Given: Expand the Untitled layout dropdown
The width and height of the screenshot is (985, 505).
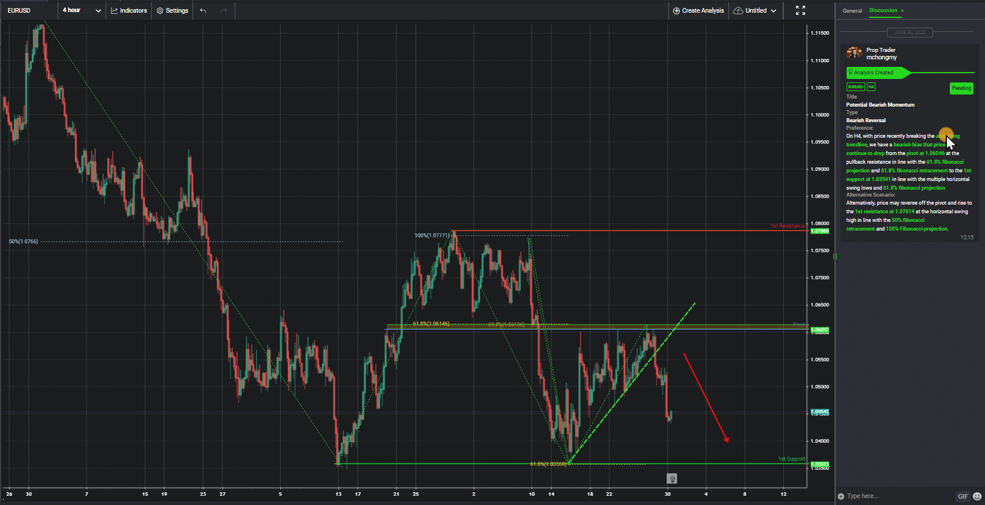Looking at the screenshot, I should point(755,10).
